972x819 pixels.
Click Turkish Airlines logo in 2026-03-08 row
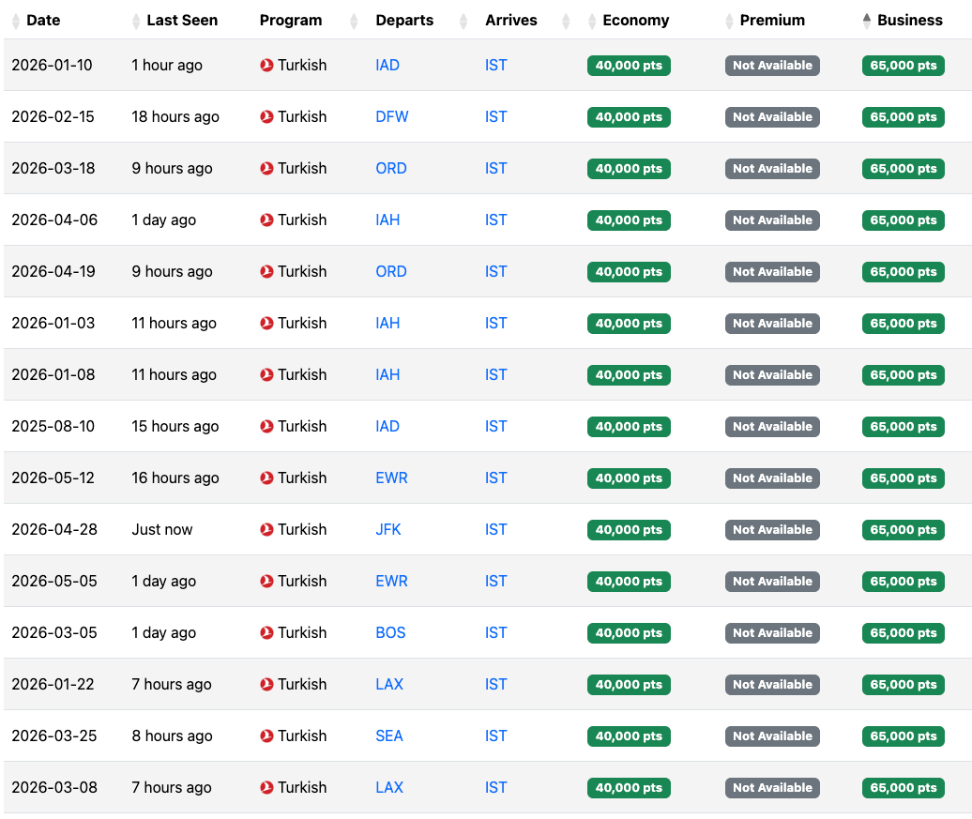266,787
